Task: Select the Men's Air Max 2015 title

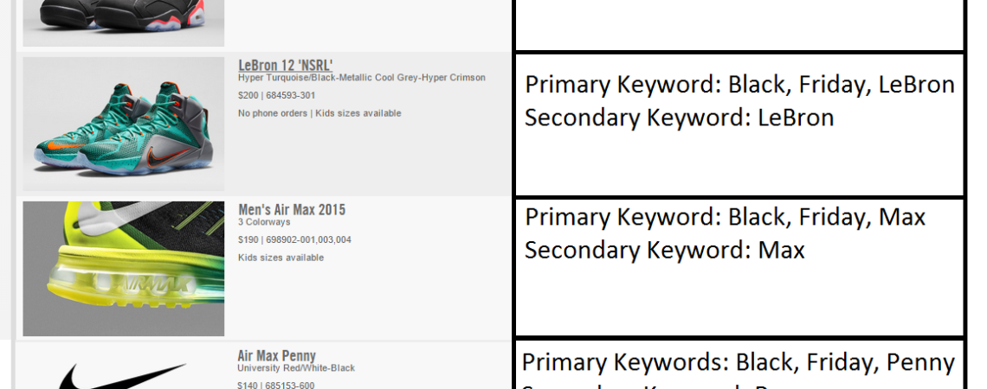Action: click(x=292, y=210)
